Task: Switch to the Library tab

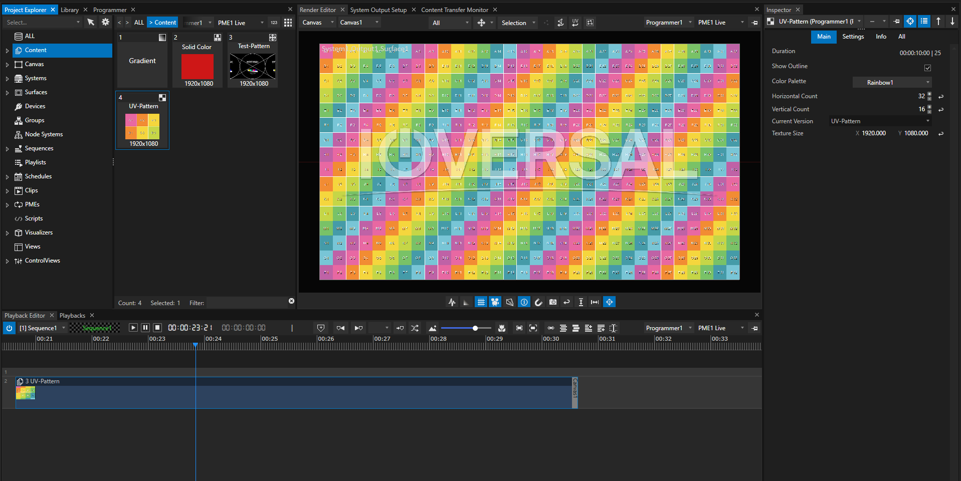Action: point(70,10)
